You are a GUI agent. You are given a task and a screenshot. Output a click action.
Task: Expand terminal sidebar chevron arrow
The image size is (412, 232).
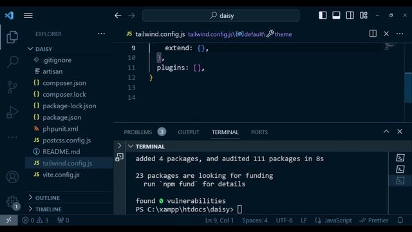pos(120,146)
